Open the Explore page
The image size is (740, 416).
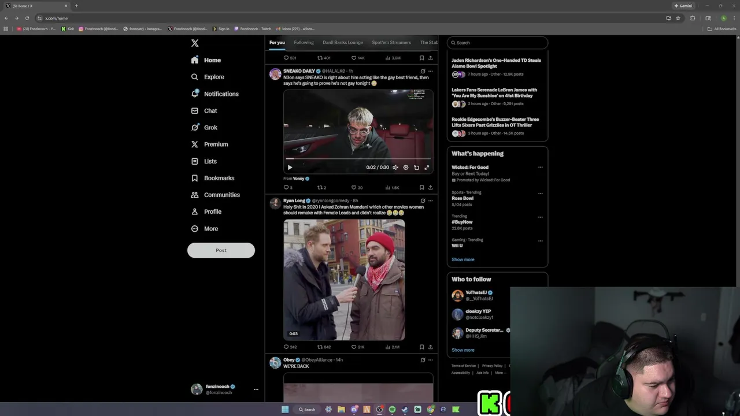point(208,77)
